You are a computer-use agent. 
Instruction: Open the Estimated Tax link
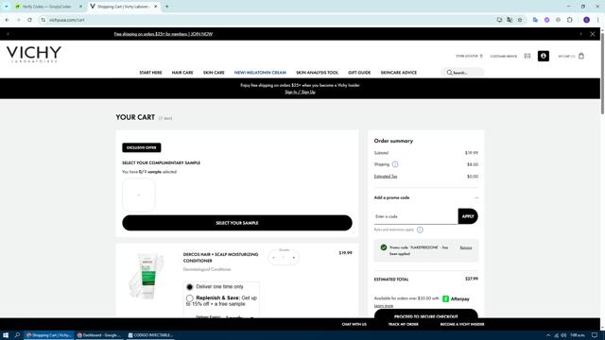tap(386, 177)
